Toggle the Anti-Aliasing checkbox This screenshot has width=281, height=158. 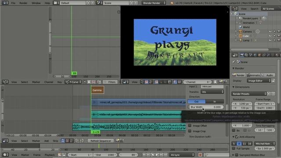point(237,137)
